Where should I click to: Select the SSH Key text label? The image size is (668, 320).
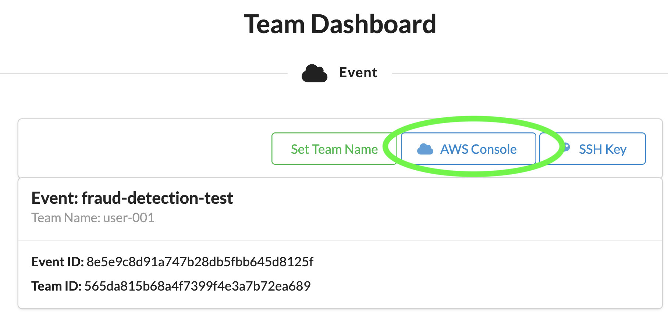point(603,149)
